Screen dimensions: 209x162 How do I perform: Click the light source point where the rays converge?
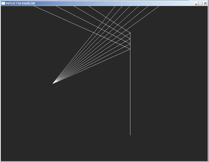(x=53, y=84)
